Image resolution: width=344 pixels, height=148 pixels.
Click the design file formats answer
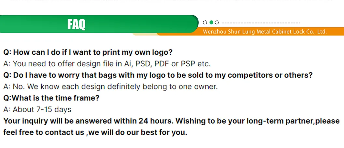(x=107, y=63)
